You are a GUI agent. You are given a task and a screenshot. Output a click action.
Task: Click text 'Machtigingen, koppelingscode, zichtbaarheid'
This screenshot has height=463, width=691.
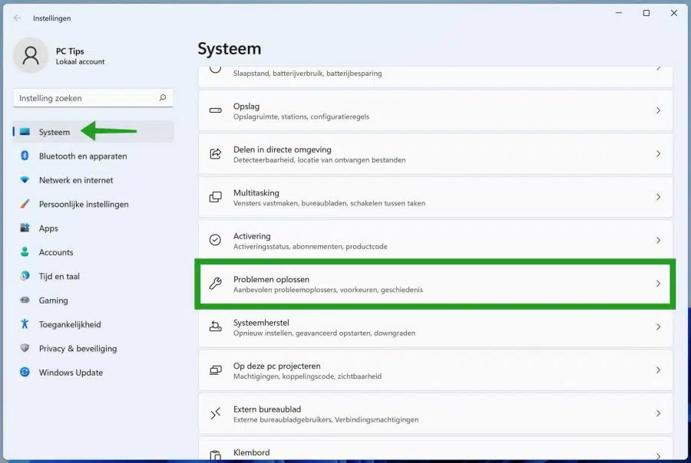[x=308, y=376]
